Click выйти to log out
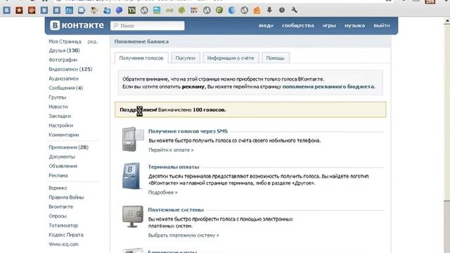Image resolution: width=450 pixels, height=253 pixels. pos(382,25)
